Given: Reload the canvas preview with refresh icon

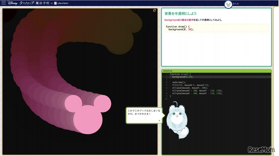Looking at the screenshot, I should [x=154, y=10].
